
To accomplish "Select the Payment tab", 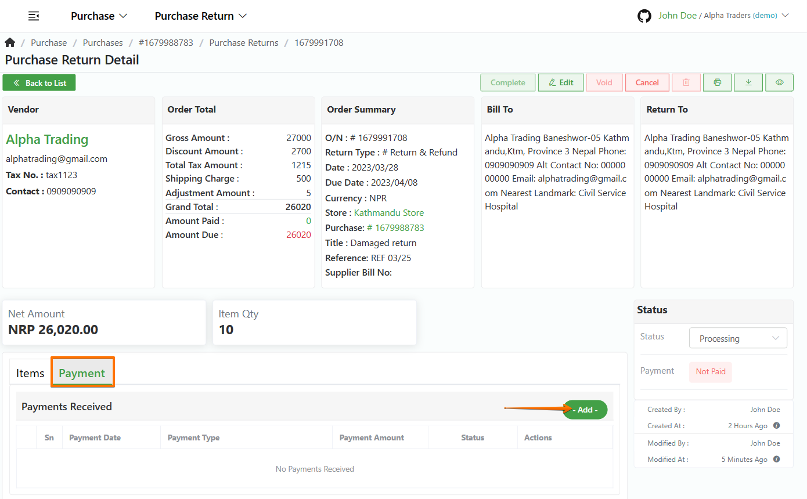I will [x=82, y=373].
